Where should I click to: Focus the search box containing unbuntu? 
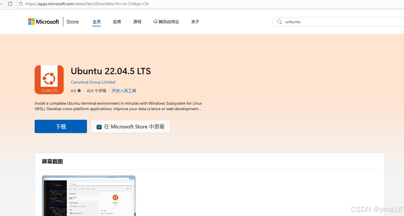tap(338, 22)
